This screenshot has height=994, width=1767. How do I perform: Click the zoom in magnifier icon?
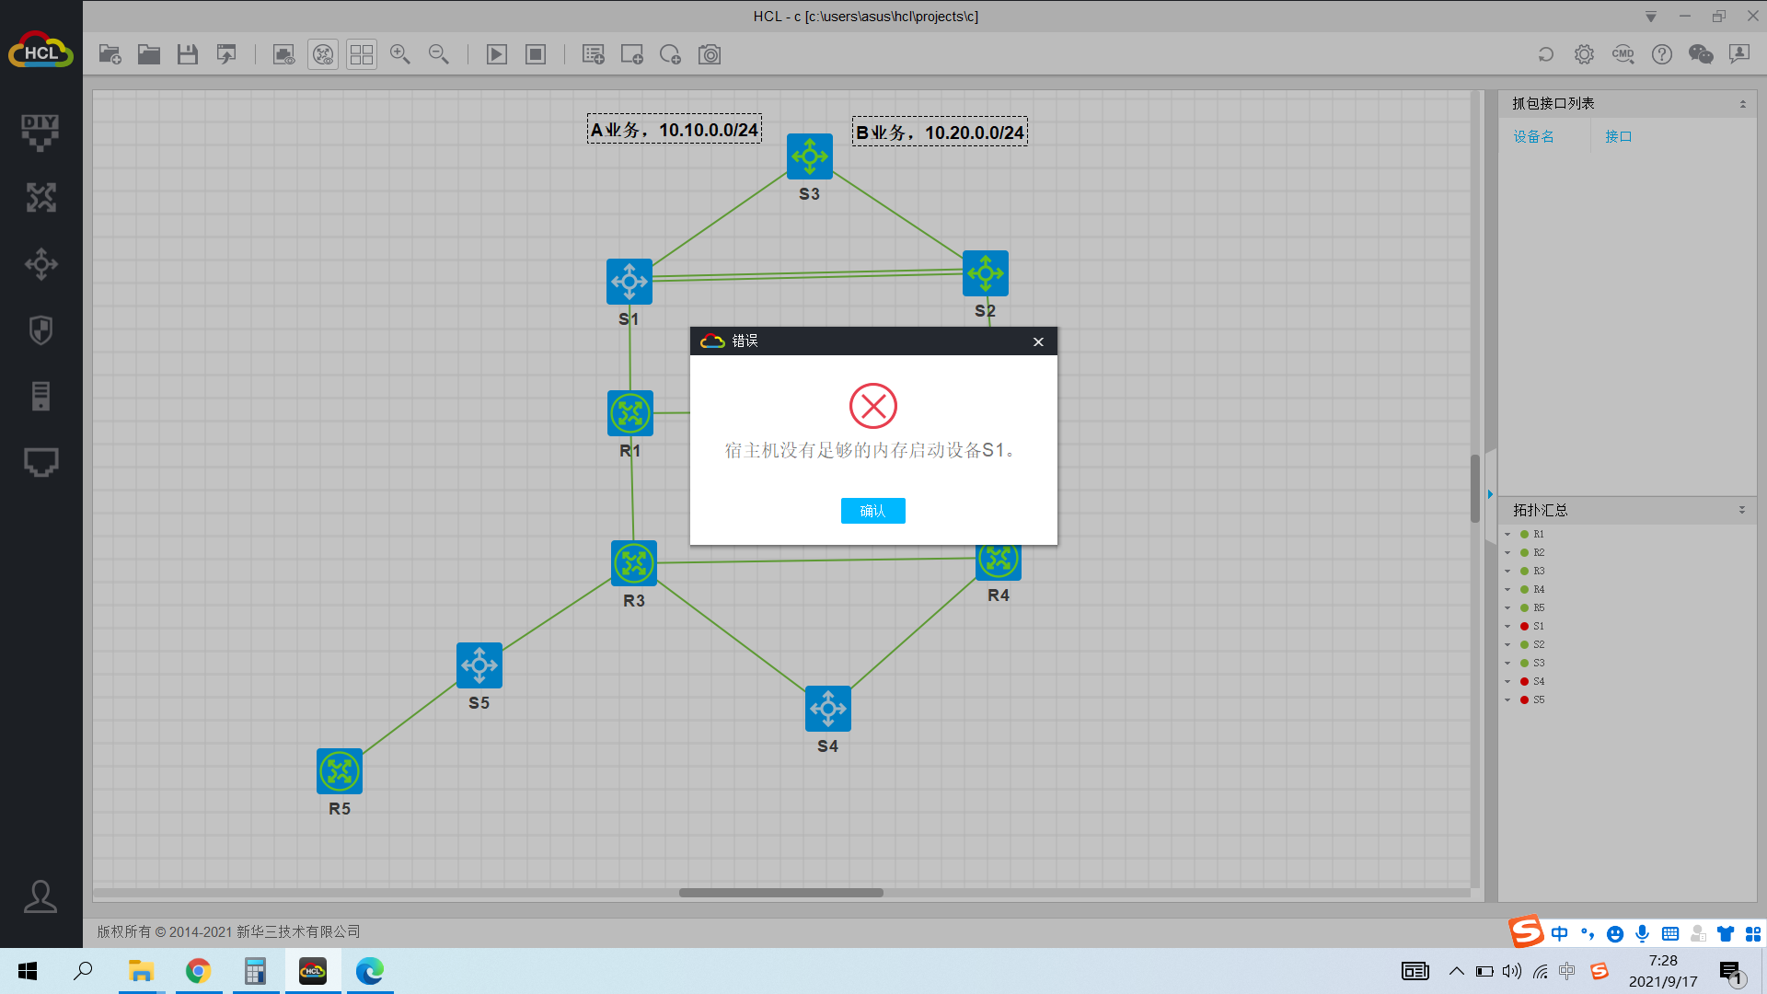coord(399,55)
